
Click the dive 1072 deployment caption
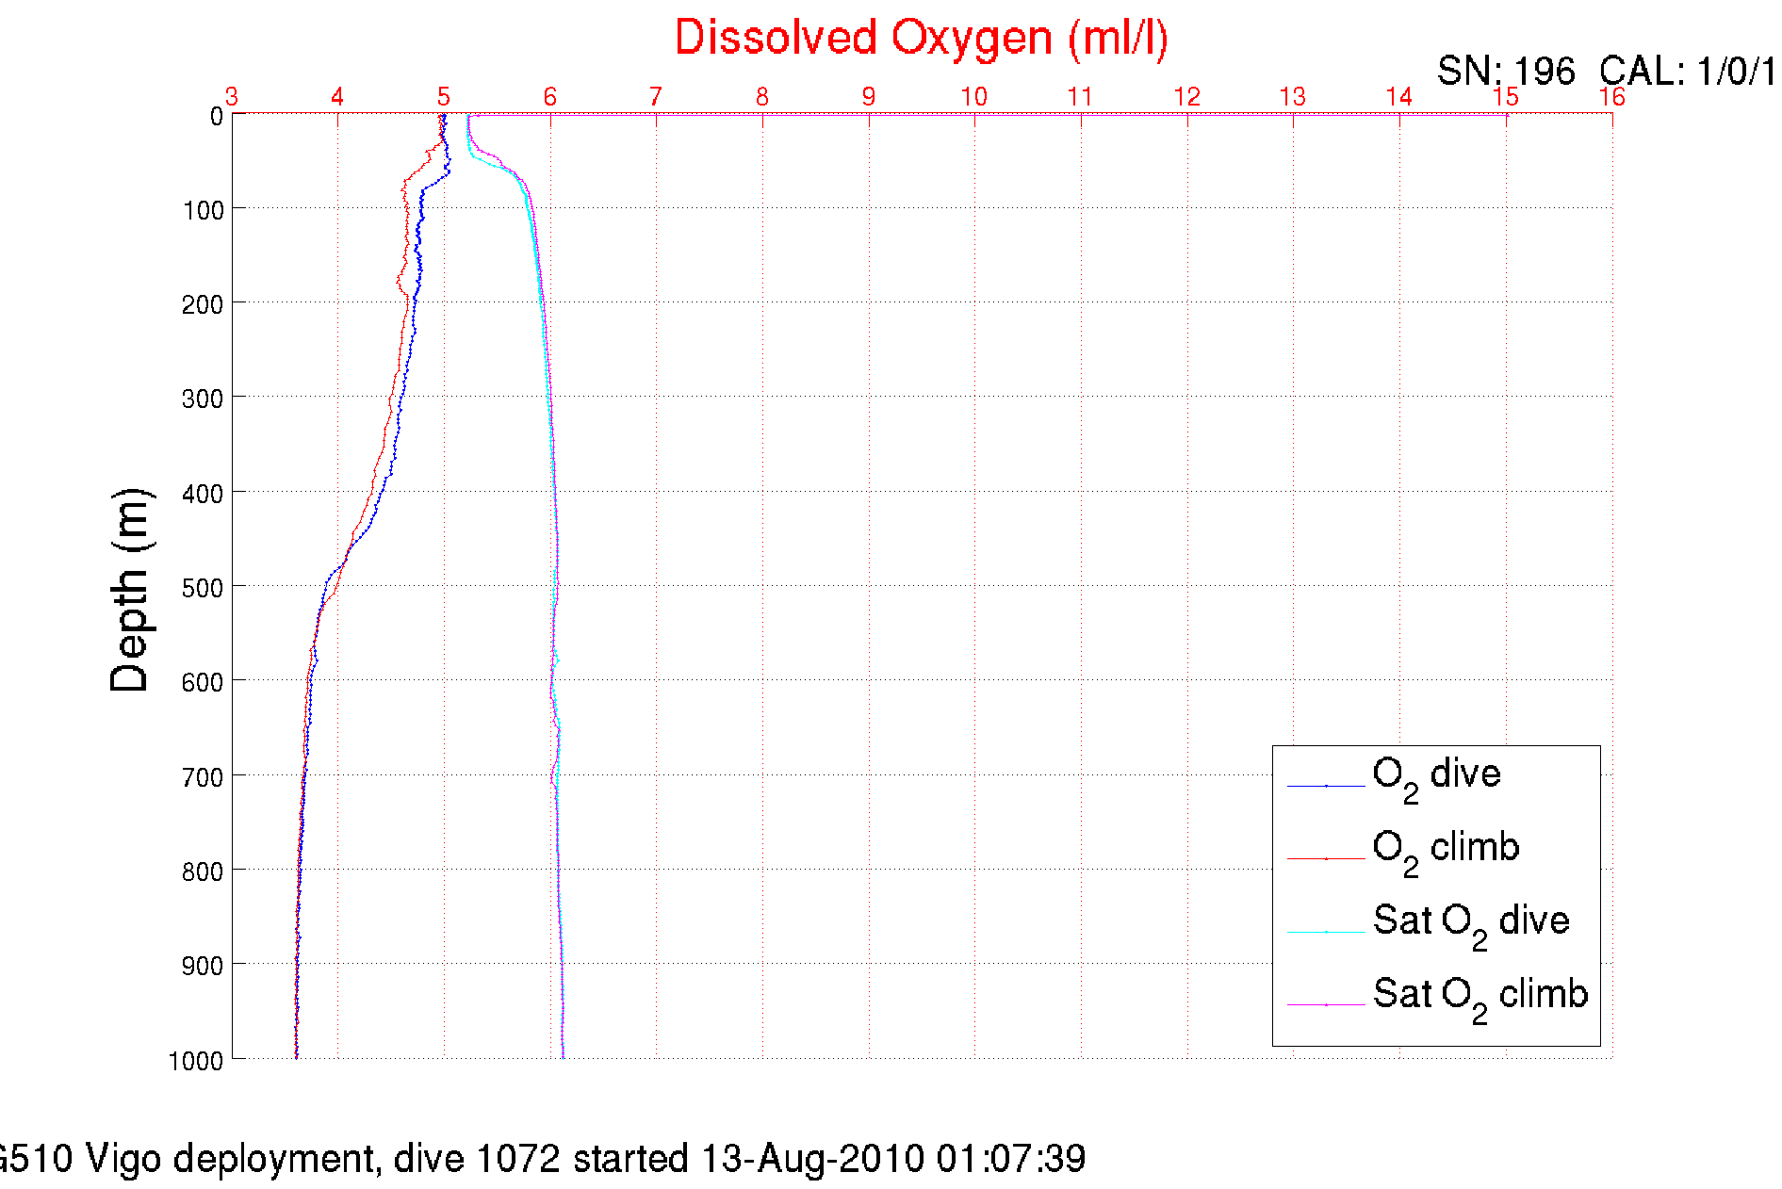[x=542, y=1158]
